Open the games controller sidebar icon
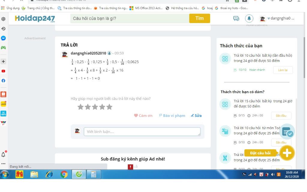Viewport: 307px width, 192px height. (x=3, y=48)
